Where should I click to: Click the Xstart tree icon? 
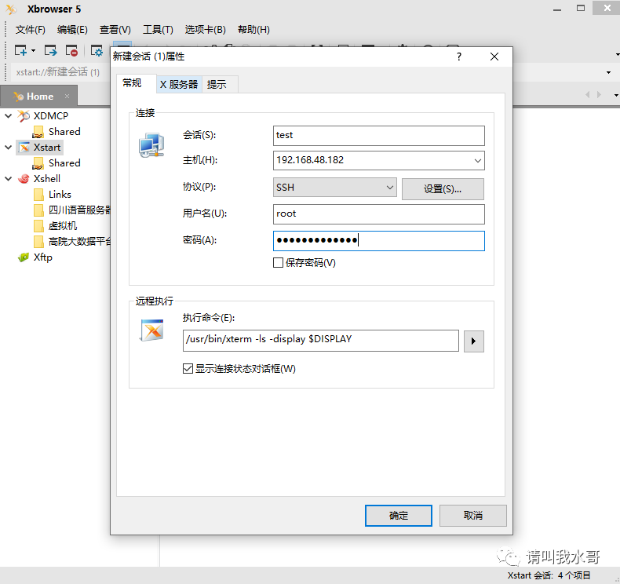coord(24,148)
